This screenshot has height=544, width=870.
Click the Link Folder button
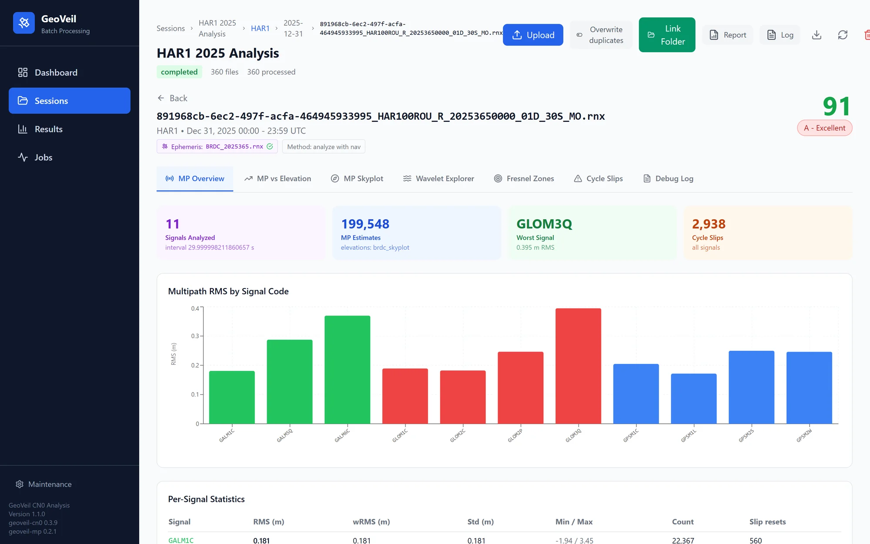pyautogui.click(x=667, y=35)
